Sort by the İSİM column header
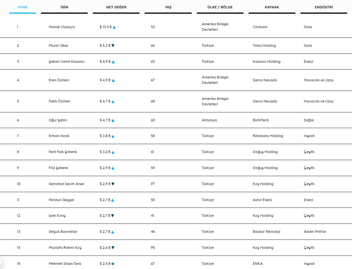This screenshot has height=269, width=352. tap(64, 7)
